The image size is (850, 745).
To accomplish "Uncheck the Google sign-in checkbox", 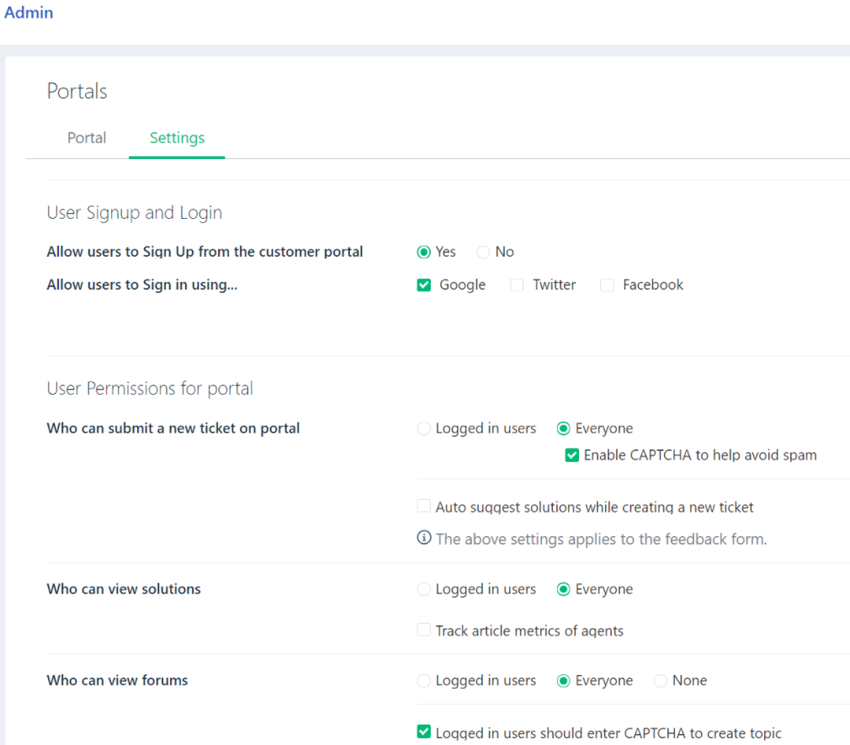I will tap(424, 285).
